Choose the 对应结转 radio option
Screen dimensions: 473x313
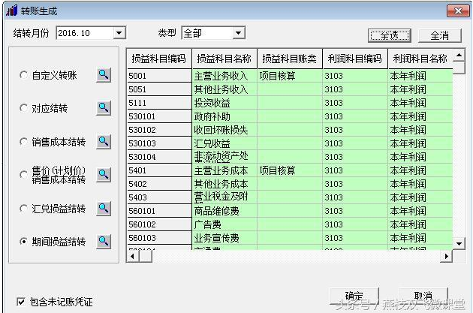(24, 109)
